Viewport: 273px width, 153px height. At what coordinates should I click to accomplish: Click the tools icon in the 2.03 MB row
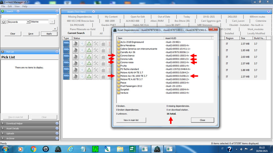click(96, 57)
